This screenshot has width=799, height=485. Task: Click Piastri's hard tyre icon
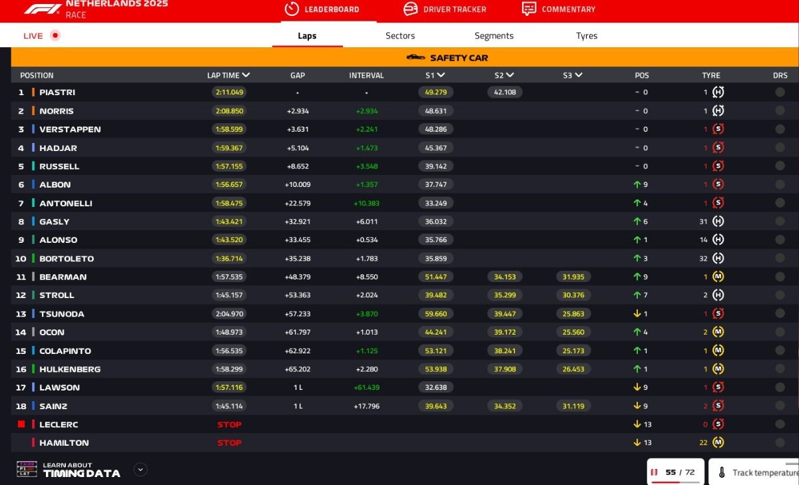pos(718,92)
